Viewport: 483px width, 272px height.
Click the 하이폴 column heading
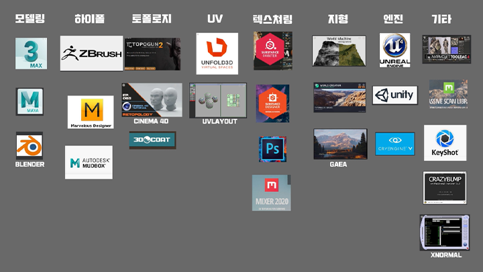tap(90, 19)
